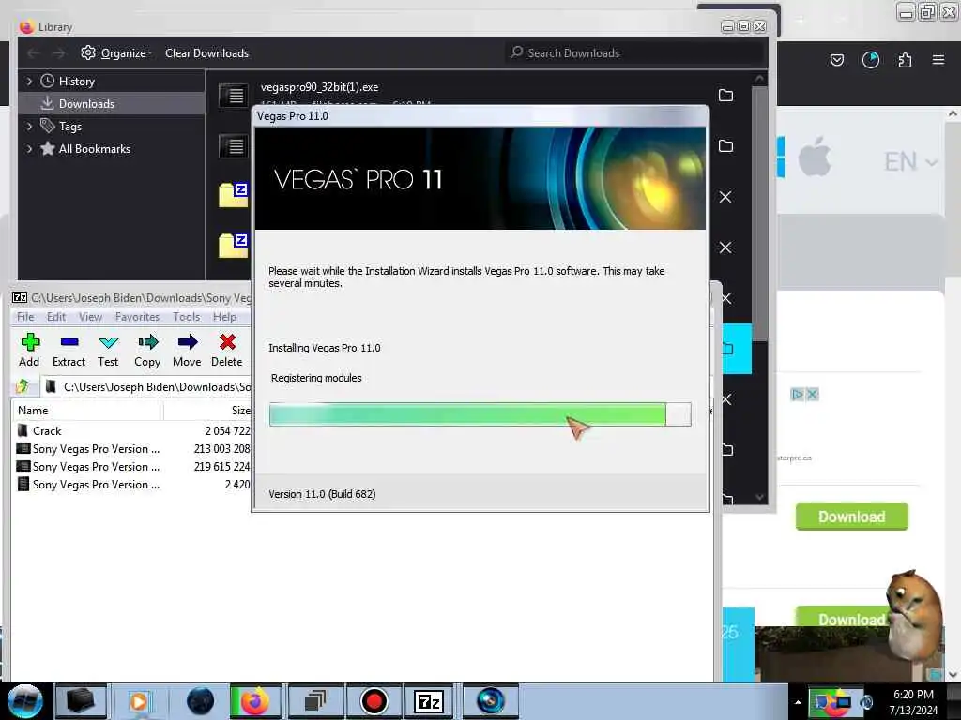
Task: Click the Library back arrow
Action: [33, 53]
